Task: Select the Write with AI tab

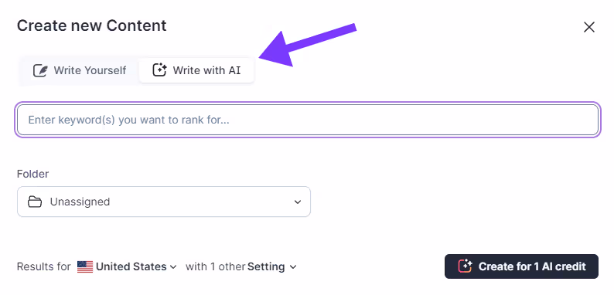Action: click(196, 70)
